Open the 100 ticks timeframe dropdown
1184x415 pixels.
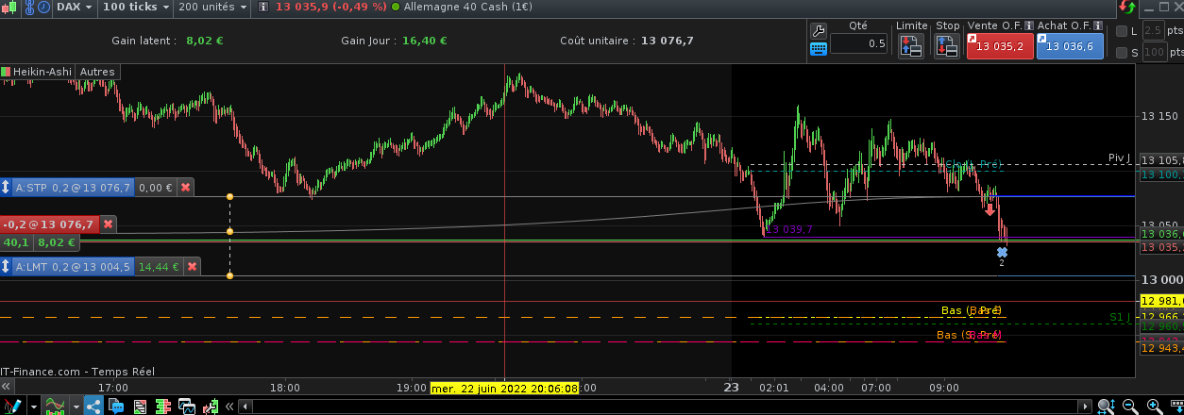[136, 8]
